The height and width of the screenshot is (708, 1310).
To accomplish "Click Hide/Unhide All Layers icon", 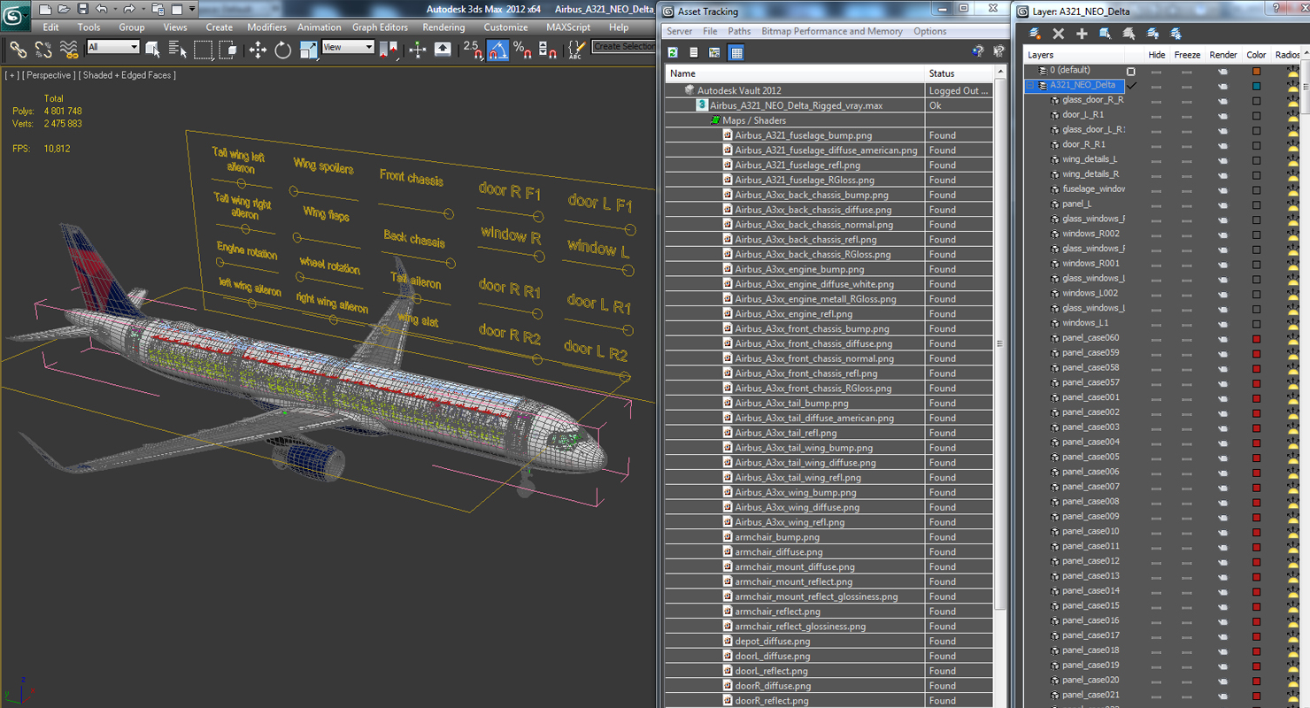I will pyautogui.click(x=1152, y=34).
